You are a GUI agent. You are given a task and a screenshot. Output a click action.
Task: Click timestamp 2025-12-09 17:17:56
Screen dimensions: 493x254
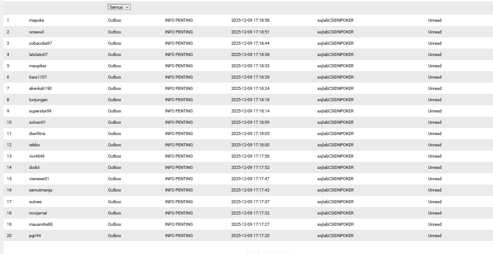(250, 157)
